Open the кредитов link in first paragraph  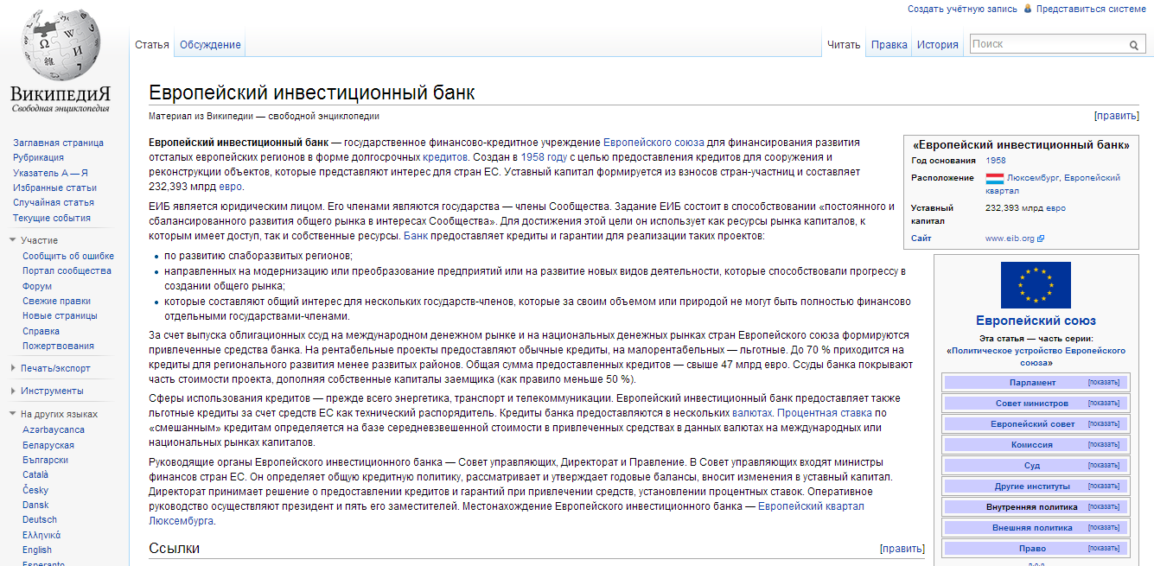coord(445,157)
